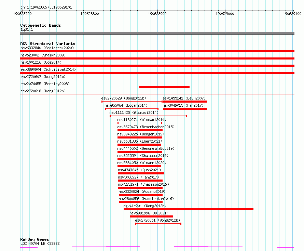Select the nsv2800856 (Huddleston2016) label
This screenshot has width=304, height=251.
pyautogui.click(x=146, y=199)
